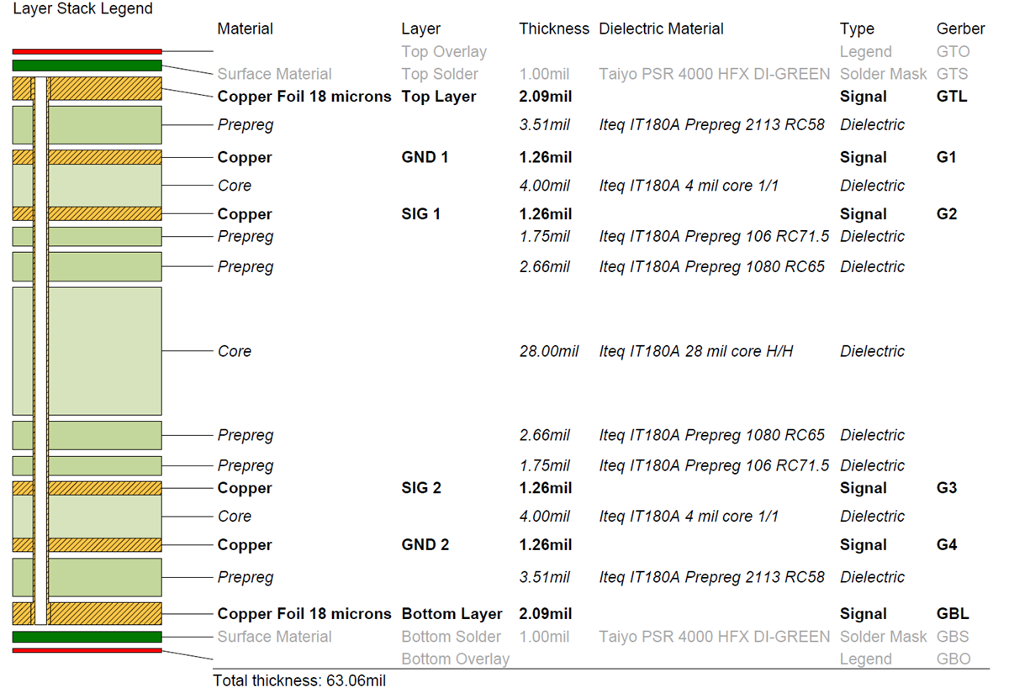1009x693 pixels.
Task: Click the GTL Gerber code
Action: pyautogui.click(x=952, y=97)
